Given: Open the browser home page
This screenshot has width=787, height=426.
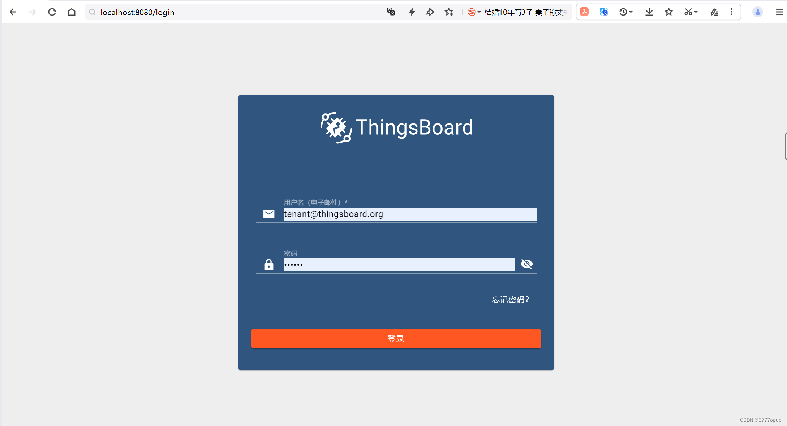Looking at the screenshot, I should pos(72,12).
